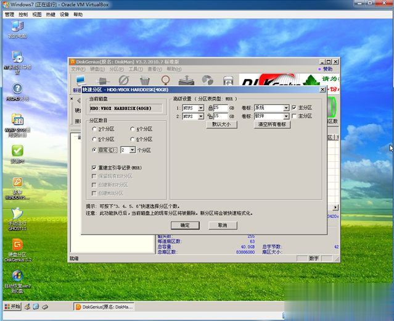Viewport: 394px width, 321px height.
Task: Open the NT system boot repair icon
Action: click(x=17, y=62)
